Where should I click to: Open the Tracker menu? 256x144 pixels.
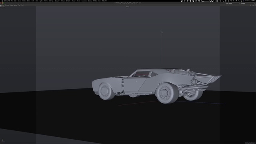(74, 1)
